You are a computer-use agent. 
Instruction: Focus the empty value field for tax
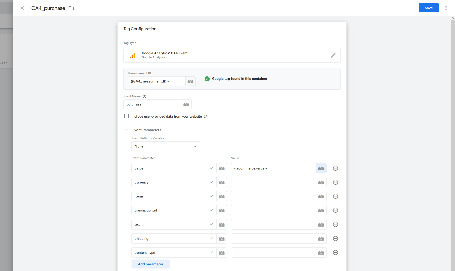tap(273, 224)
